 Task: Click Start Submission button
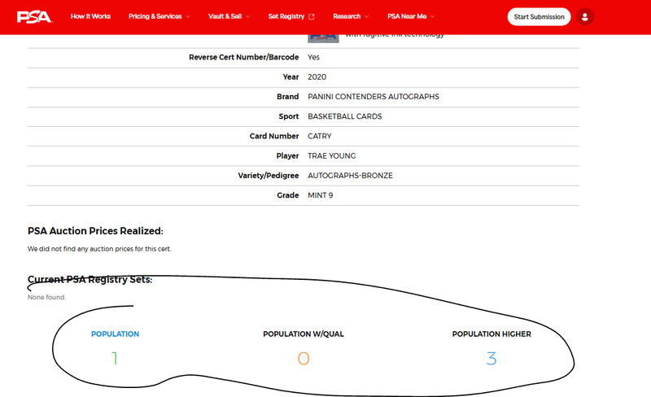pyautogui.click(x=539, y=16)
